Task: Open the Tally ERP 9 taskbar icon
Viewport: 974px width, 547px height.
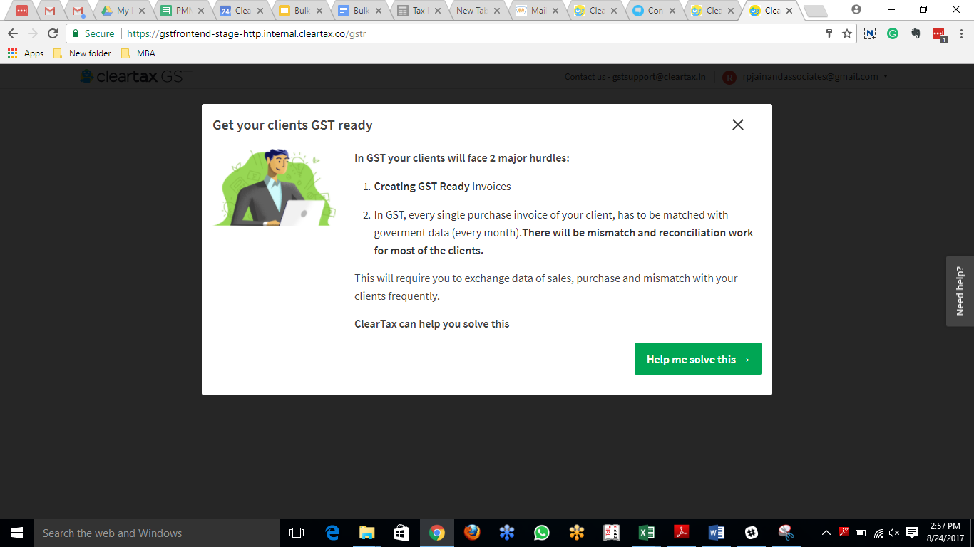Action: [612, 533]
